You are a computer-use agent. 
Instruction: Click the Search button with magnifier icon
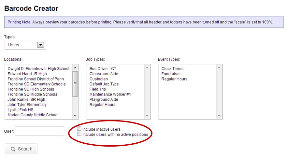click(21, 149)
